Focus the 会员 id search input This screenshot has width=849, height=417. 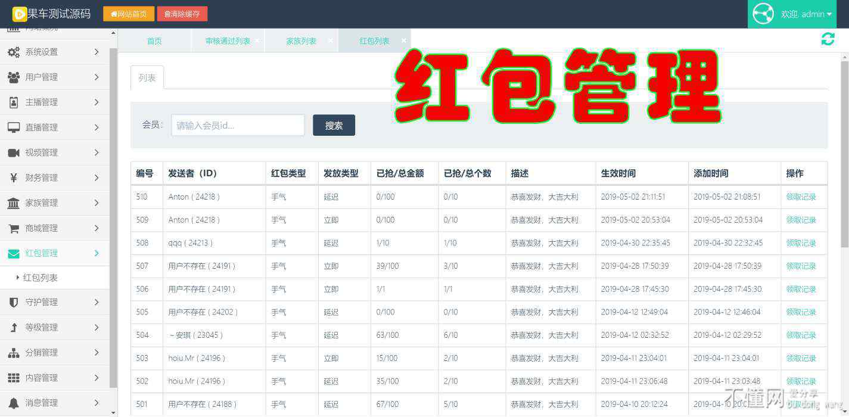tap(238, 125)
